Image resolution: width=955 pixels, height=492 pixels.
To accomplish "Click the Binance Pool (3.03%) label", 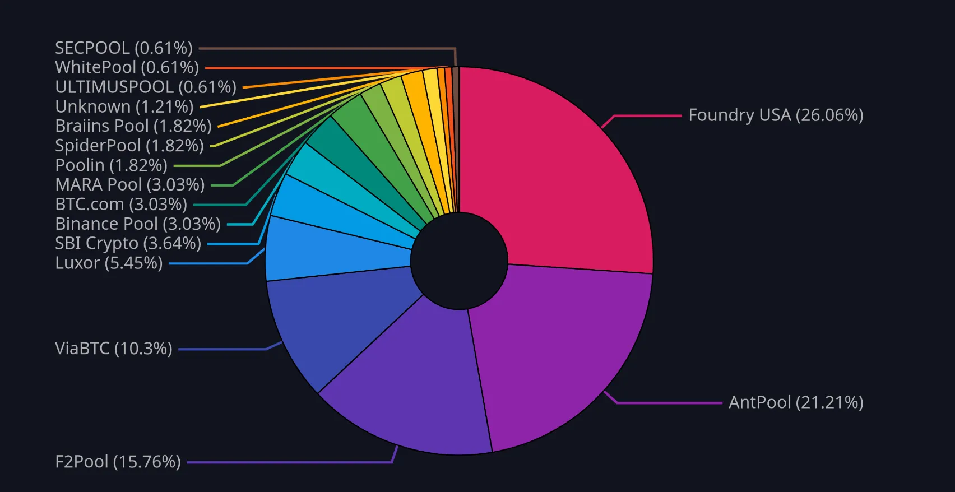I will [138, 224].
